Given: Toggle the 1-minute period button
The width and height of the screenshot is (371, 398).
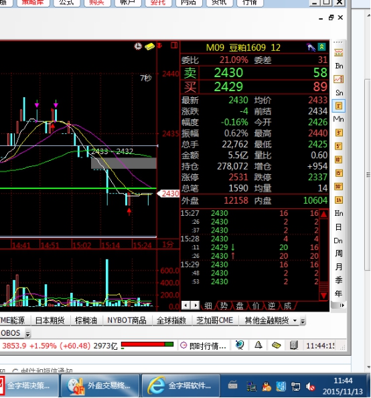Looking at the screenshot, I should pyautogui.click(x=339, y=106).
